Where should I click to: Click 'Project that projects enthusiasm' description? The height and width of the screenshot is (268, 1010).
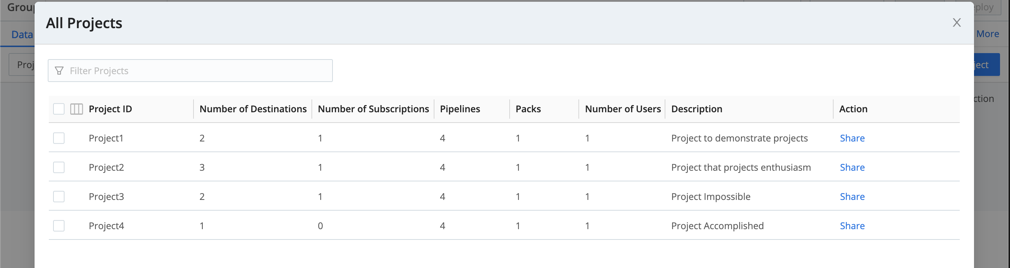pos(741,167)
